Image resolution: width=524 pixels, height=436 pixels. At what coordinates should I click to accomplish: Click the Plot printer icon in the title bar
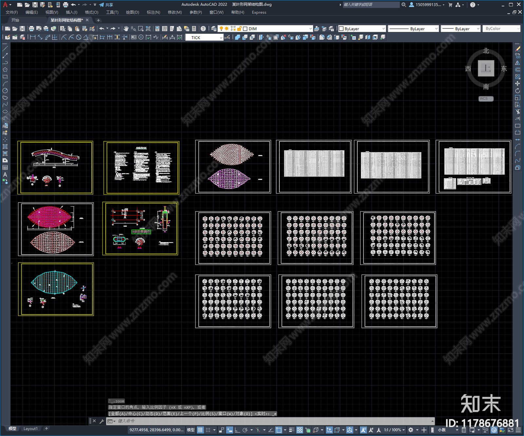[x=65, y=5]
